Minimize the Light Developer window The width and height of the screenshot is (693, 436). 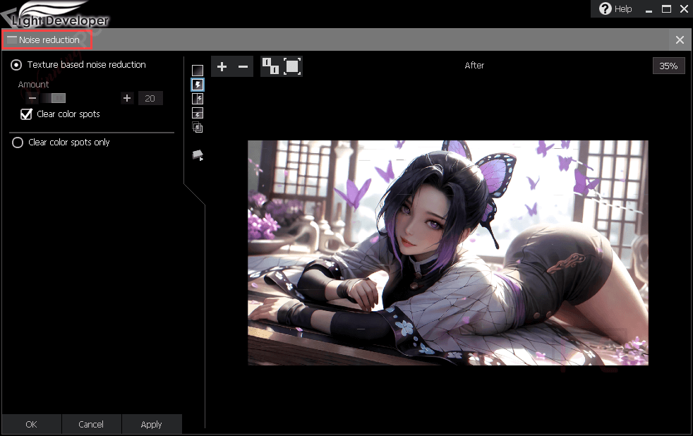point(649,10)
